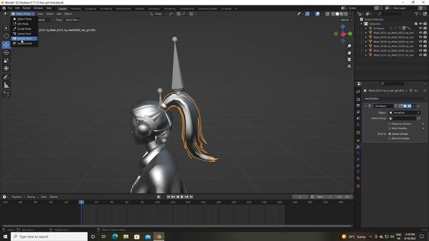
Task: Open the Keying dropdown in timeline
Action: (x=32, y=197)
